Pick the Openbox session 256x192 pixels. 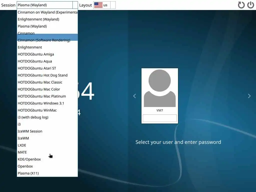click(47, 166)
